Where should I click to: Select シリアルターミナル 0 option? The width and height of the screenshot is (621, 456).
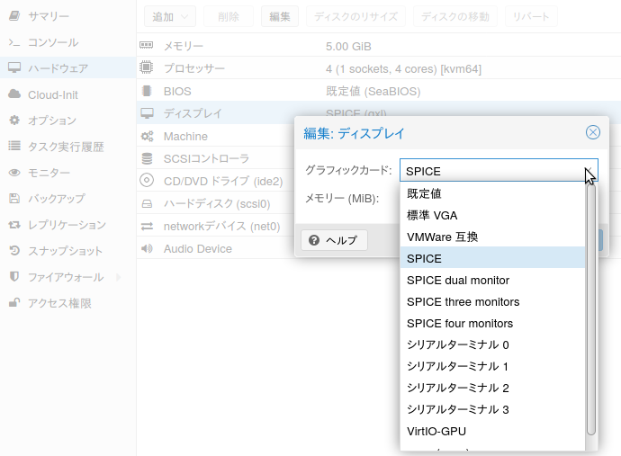pos(457,344)
